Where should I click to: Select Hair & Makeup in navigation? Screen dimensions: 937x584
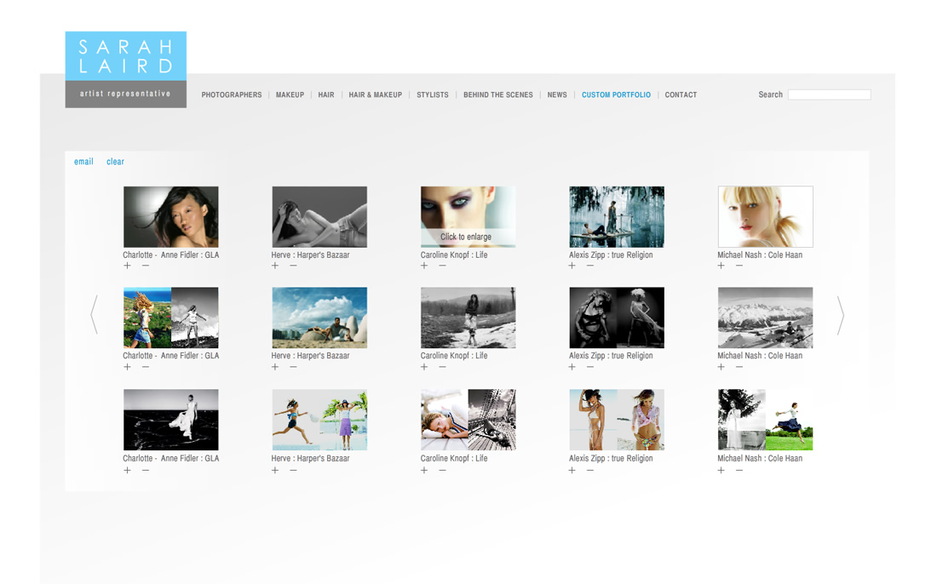pos(375,95)
